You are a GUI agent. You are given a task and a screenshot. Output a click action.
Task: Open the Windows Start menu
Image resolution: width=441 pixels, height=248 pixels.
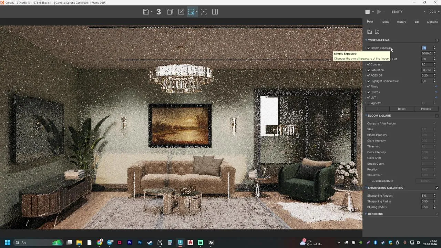coord(7,242)
